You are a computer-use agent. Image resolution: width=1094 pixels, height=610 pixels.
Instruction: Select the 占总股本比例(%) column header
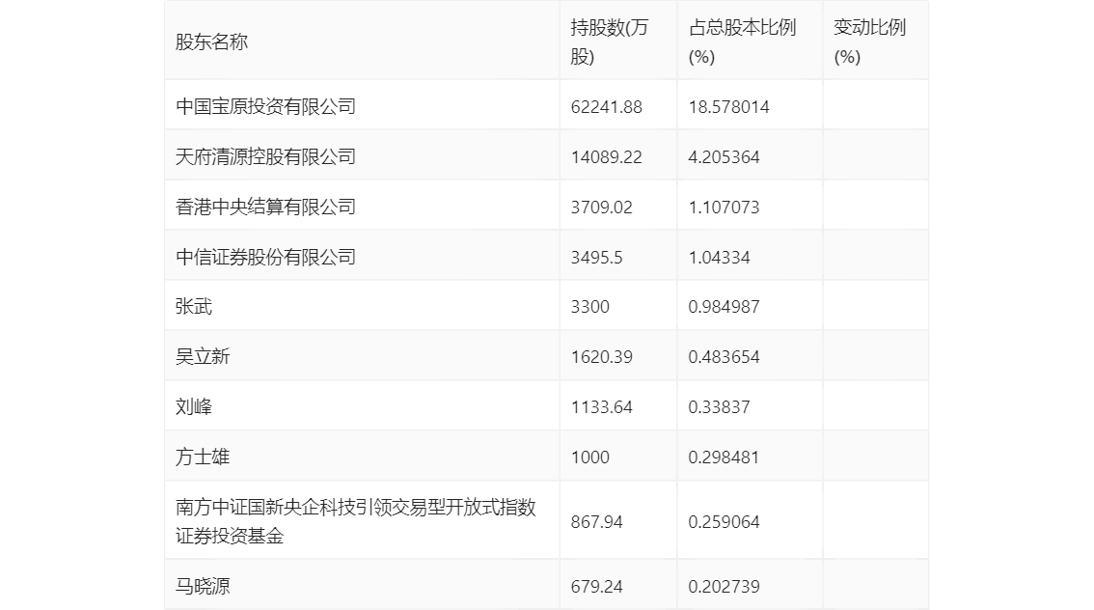[743, 42]
